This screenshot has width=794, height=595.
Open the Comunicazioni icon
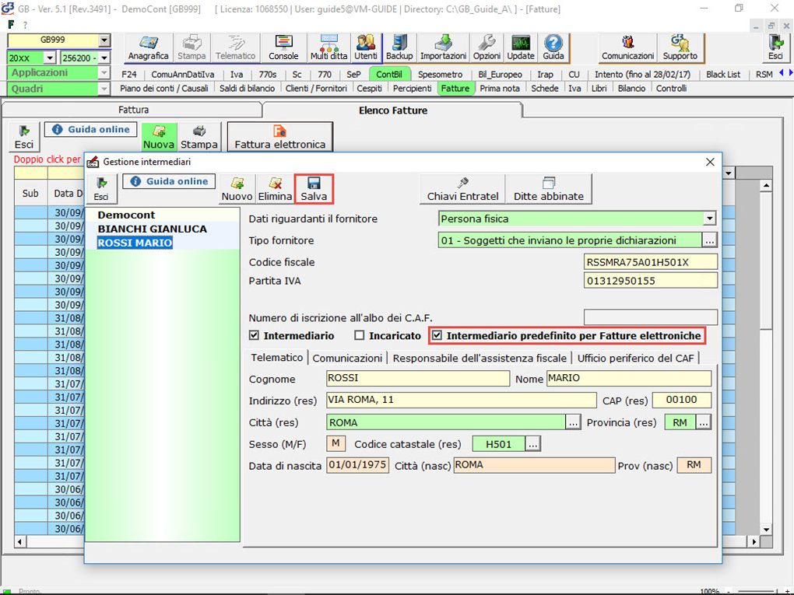pyautogui.click(x=628, y=48)
